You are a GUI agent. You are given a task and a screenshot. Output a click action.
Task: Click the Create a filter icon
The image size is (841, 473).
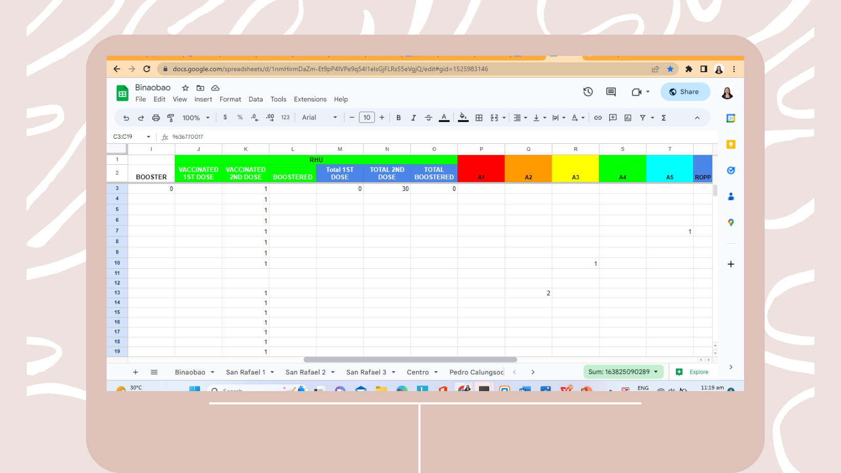point(643,118)
